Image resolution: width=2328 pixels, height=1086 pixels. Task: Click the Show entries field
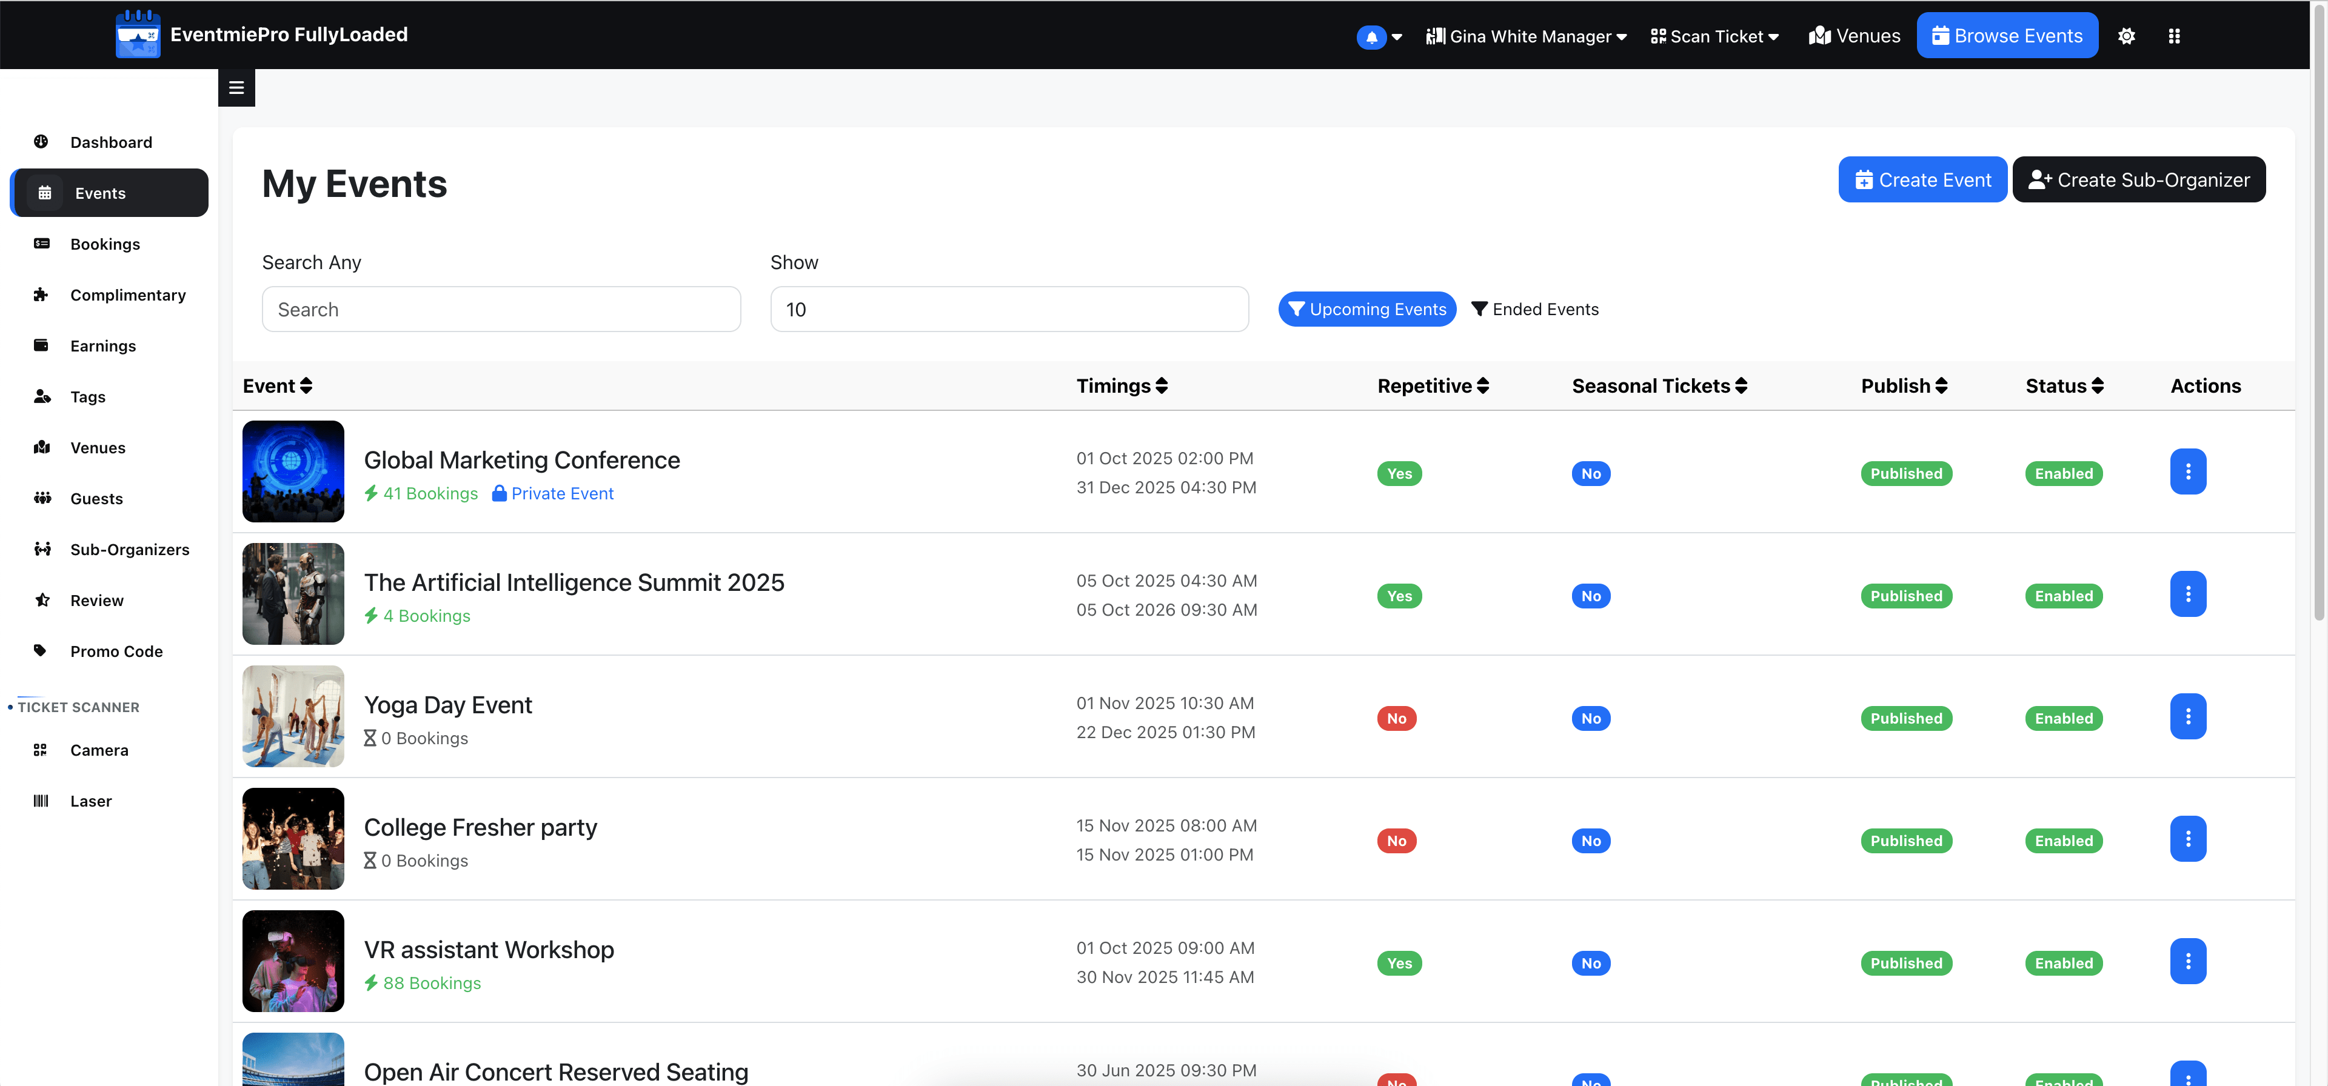tap(1009, 309)
